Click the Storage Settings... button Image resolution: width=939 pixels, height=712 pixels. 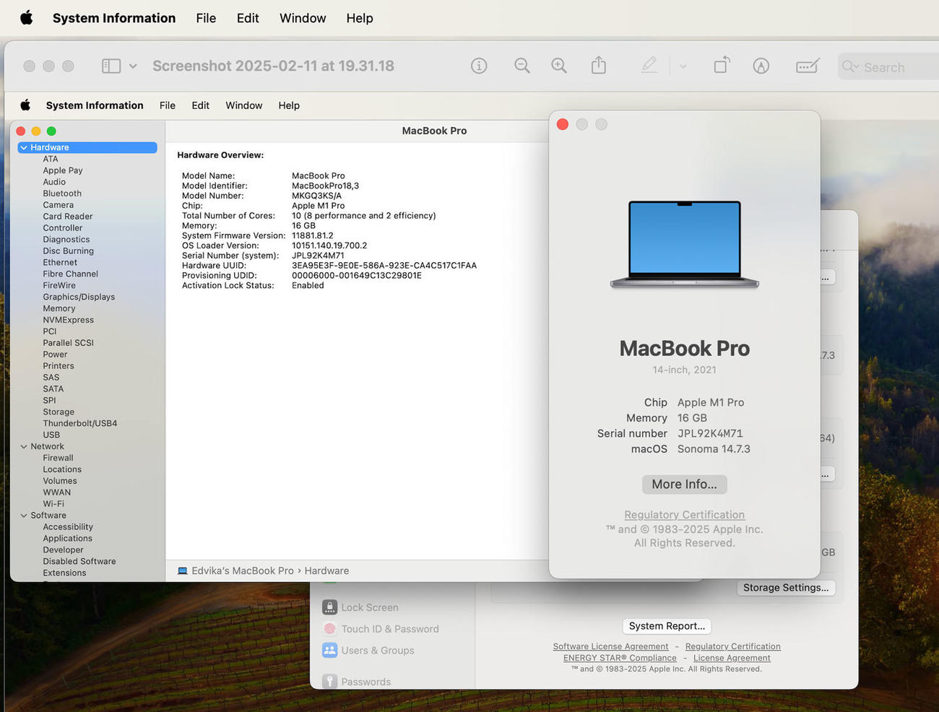[x=786, y=588]
